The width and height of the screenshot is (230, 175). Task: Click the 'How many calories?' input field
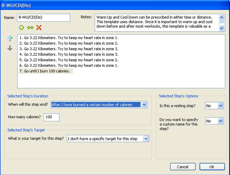pos(51,117)
